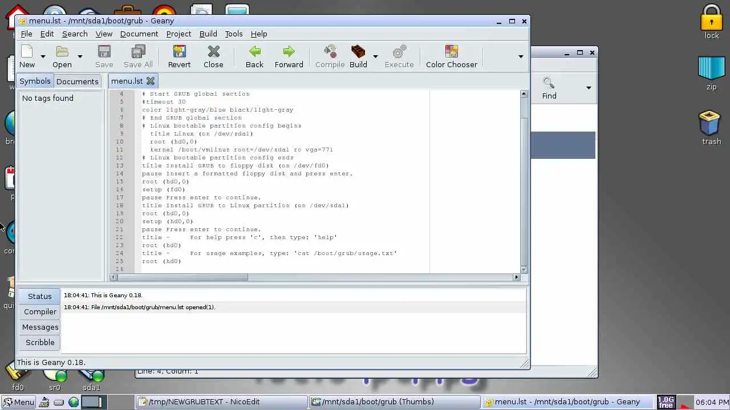Image resolution: width=730 pixels, height=410 pixels.
Task: Click the editor vertical scrollbar
Action: pos(524,182)
